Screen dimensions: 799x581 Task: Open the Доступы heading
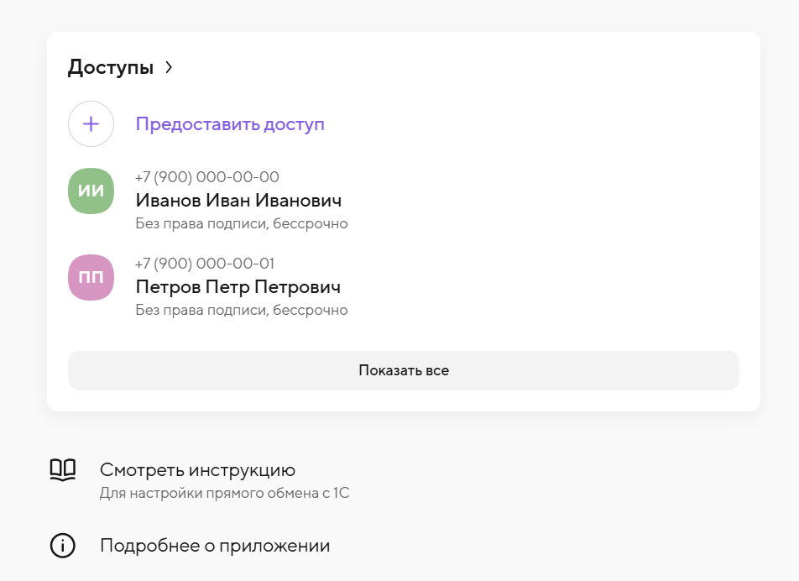click(111, 68)
